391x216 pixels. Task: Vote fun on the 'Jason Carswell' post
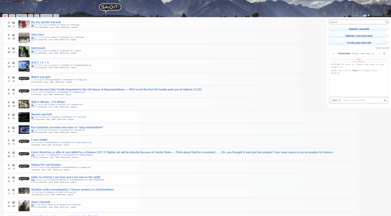point(14,203)
